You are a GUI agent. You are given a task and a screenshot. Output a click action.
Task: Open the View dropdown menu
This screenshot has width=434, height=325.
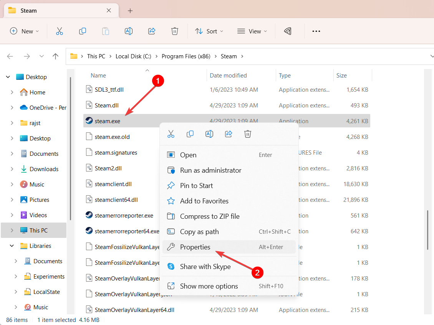tap(252, 31)
